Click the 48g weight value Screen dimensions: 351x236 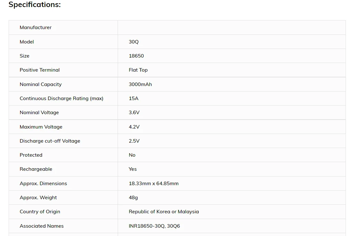click(x=133, y=198)
